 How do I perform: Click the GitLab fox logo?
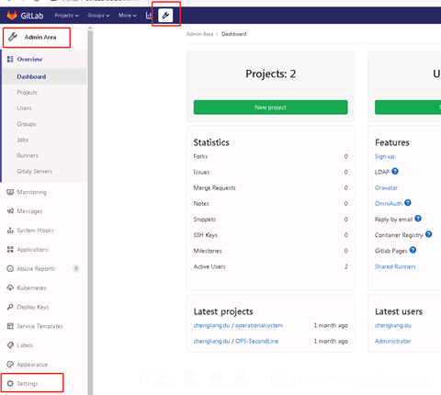[x=12, y=16]
